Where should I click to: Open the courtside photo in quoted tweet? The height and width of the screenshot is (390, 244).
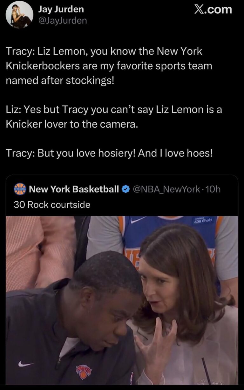(122, 300)
